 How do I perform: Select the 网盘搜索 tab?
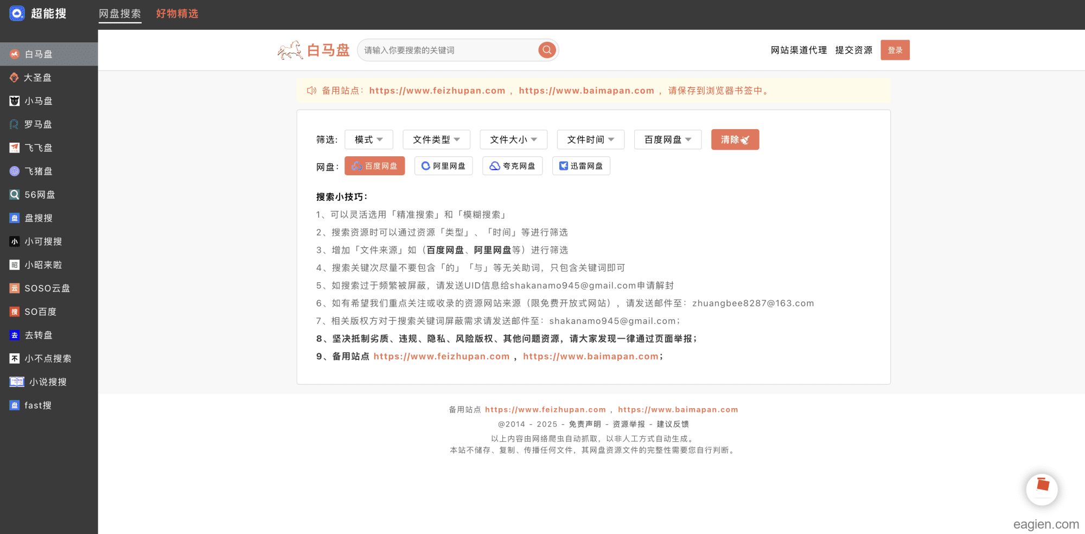[x=120, y=14]
